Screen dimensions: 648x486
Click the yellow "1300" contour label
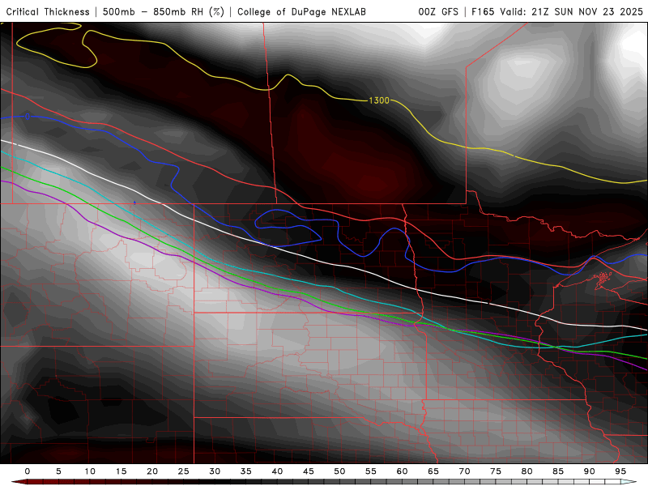379,100
